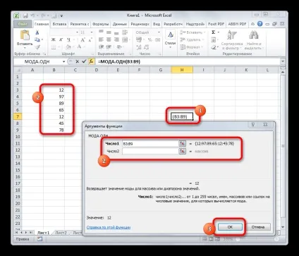Expand the Name Box МОДА.ОДН dropdown arrow
Image resolution: width=299 pixels, height=256 pixels.
click(63, 61)
